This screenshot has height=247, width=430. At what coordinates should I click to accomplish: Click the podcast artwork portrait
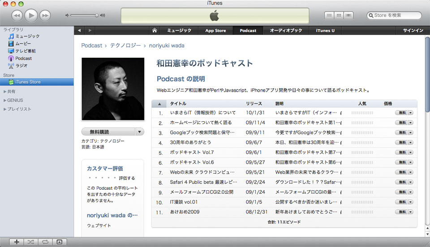pos(113,89)
